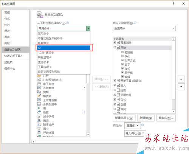The height and width of the screenshot is (154, 189).
Task: Toggle the 公式 tab checkbox in tree
Action: click(118, 100)
